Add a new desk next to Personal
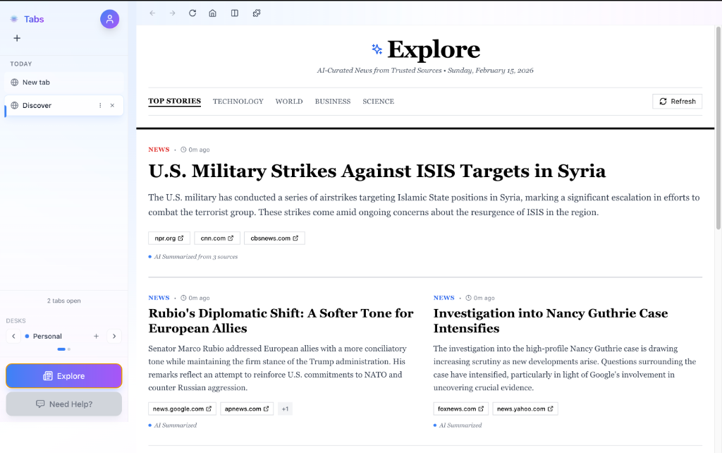 [97, 336]
